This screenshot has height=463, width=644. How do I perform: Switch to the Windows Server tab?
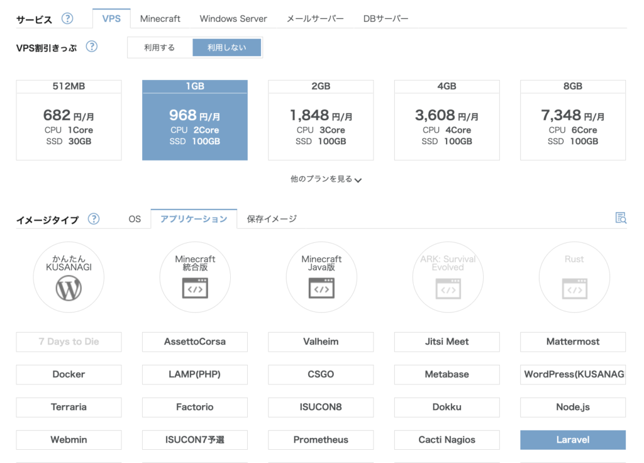point(233,18)
